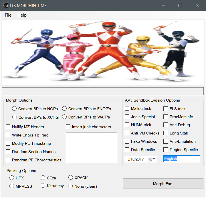Choose Convert BP's to WAIT's radio
206x198 pixels.
pos(64,117)
